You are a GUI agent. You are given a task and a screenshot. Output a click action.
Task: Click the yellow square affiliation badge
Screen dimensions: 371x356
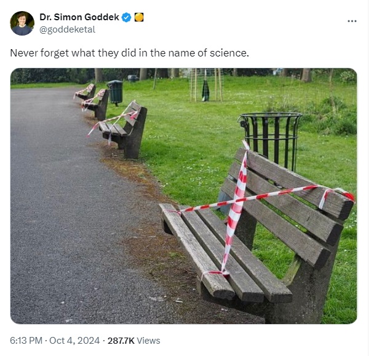(x=139, y=17)
